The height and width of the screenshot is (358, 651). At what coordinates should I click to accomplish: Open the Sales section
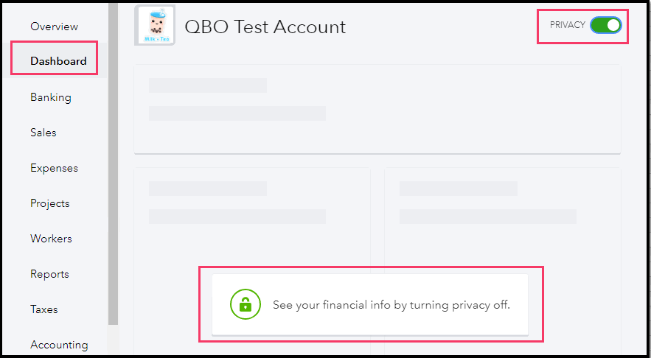click(43, 133)
